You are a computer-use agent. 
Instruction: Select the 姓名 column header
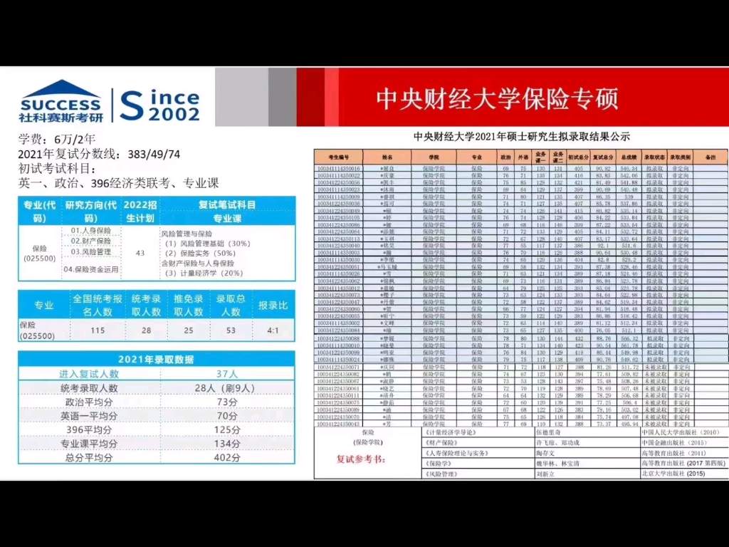pos(388,157)
